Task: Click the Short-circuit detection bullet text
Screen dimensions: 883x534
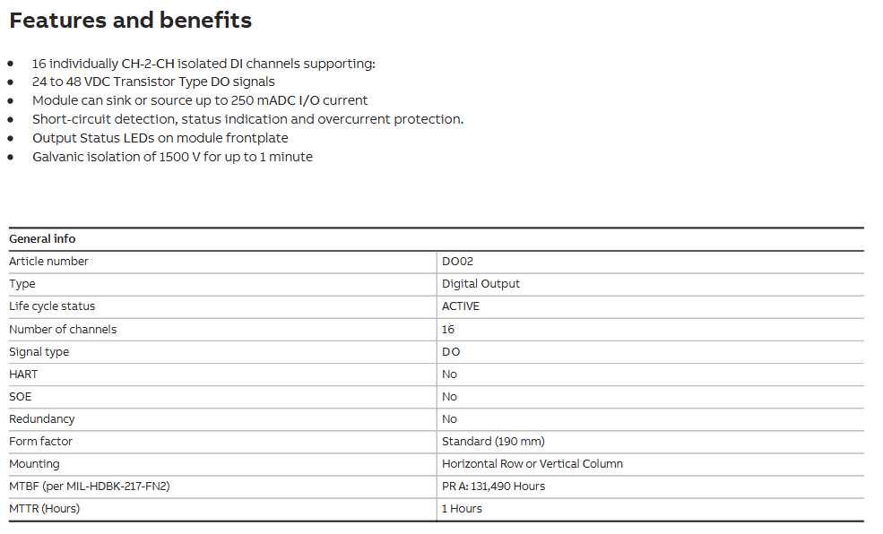Action: coord(247,119)
